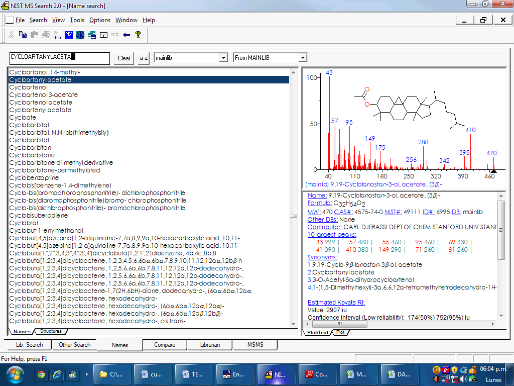The width and height of the screenshot is (514, 386).
Task: Switch to the Other Search tab
Action: pyautogui.click(x=74, y=345)
